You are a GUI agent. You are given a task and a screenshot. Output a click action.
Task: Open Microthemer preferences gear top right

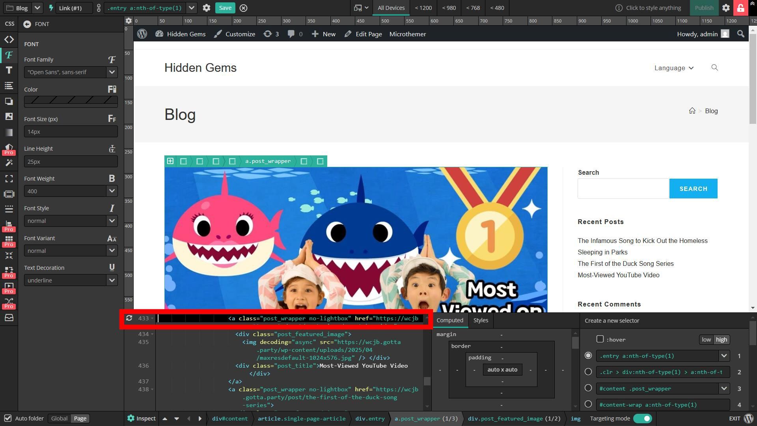click(x=726, y=8)
